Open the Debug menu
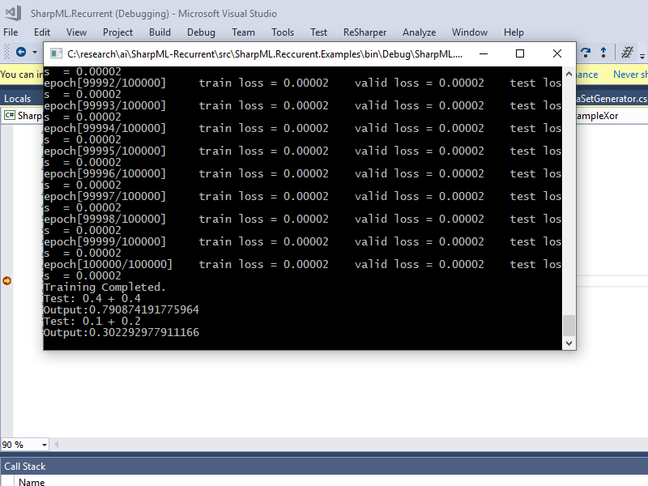648x486 pixels. pyautogui.click(x=201, y=32)
